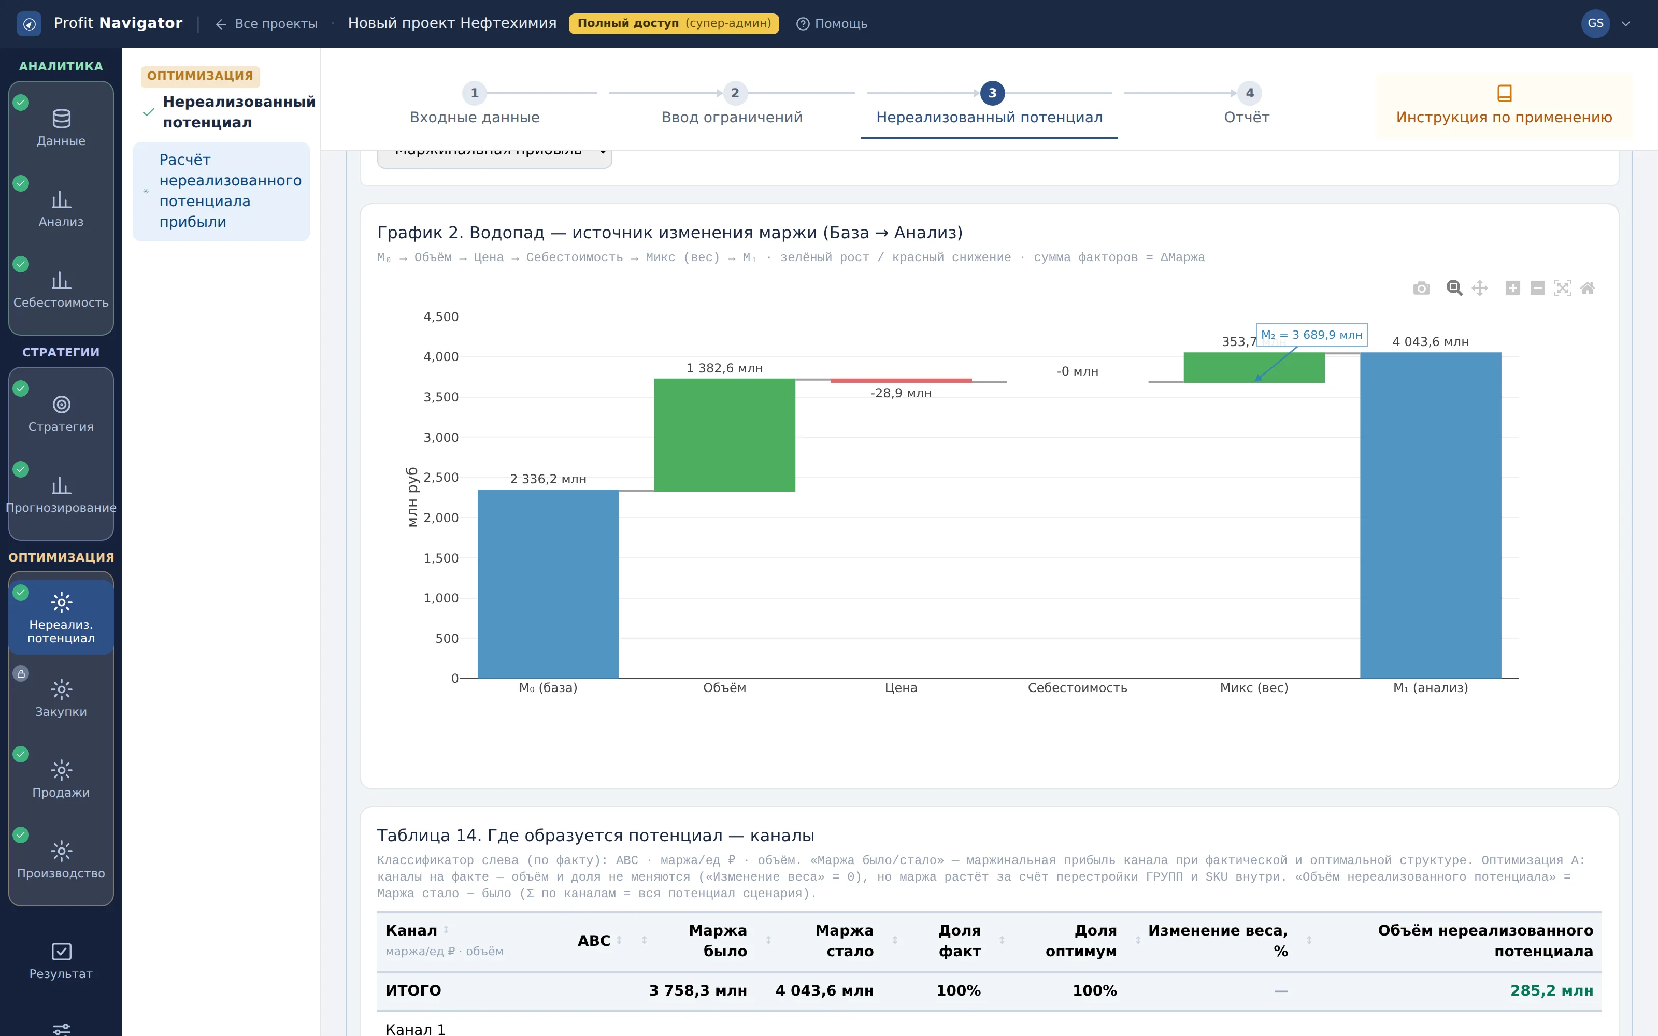
Task: Click the M₁ (анализ) blue bar
Action: coord(1431,515)
